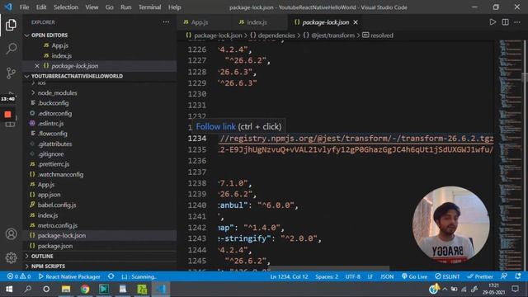Open the View menu
This screenshot has height=297, width=528.
92,7
